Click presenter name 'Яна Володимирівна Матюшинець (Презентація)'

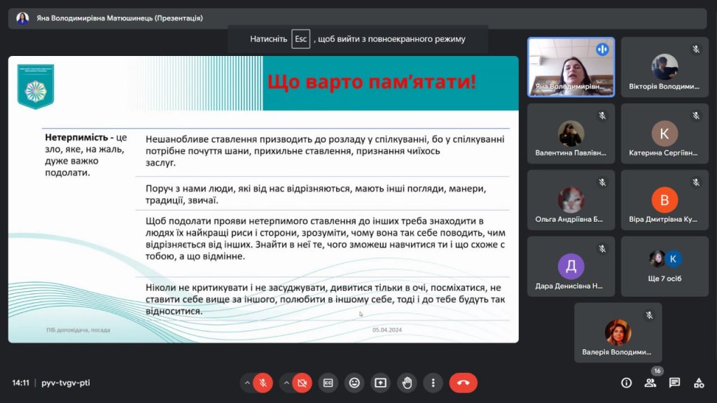click(x=120, y=18)
